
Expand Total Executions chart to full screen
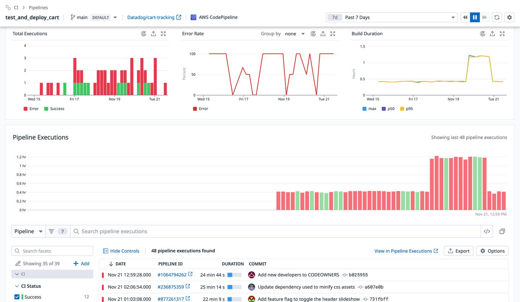tap(163, 33)
